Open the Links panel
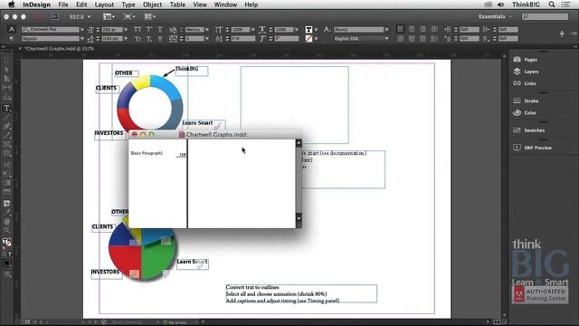Screen dimensions: 579x326 (525, 83)
